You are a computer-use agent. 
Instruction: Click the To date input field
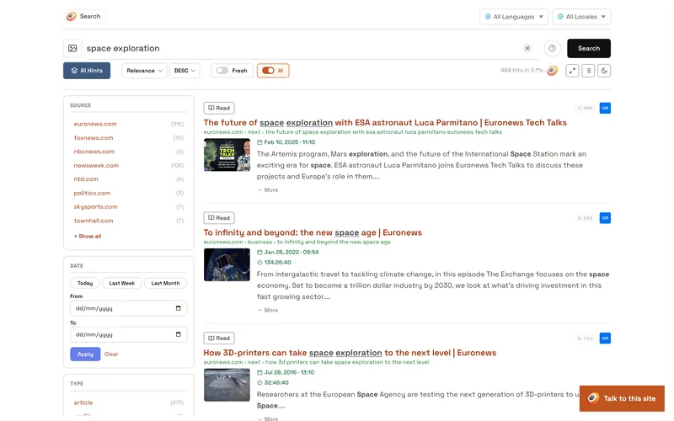128,334
